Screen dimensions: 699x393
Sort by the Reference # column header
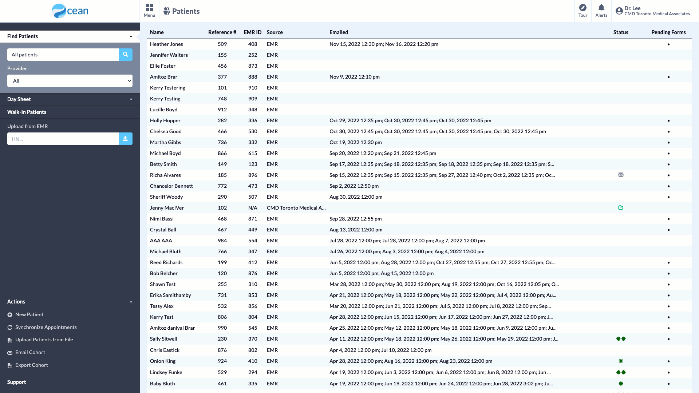click(x=222, y=32)
